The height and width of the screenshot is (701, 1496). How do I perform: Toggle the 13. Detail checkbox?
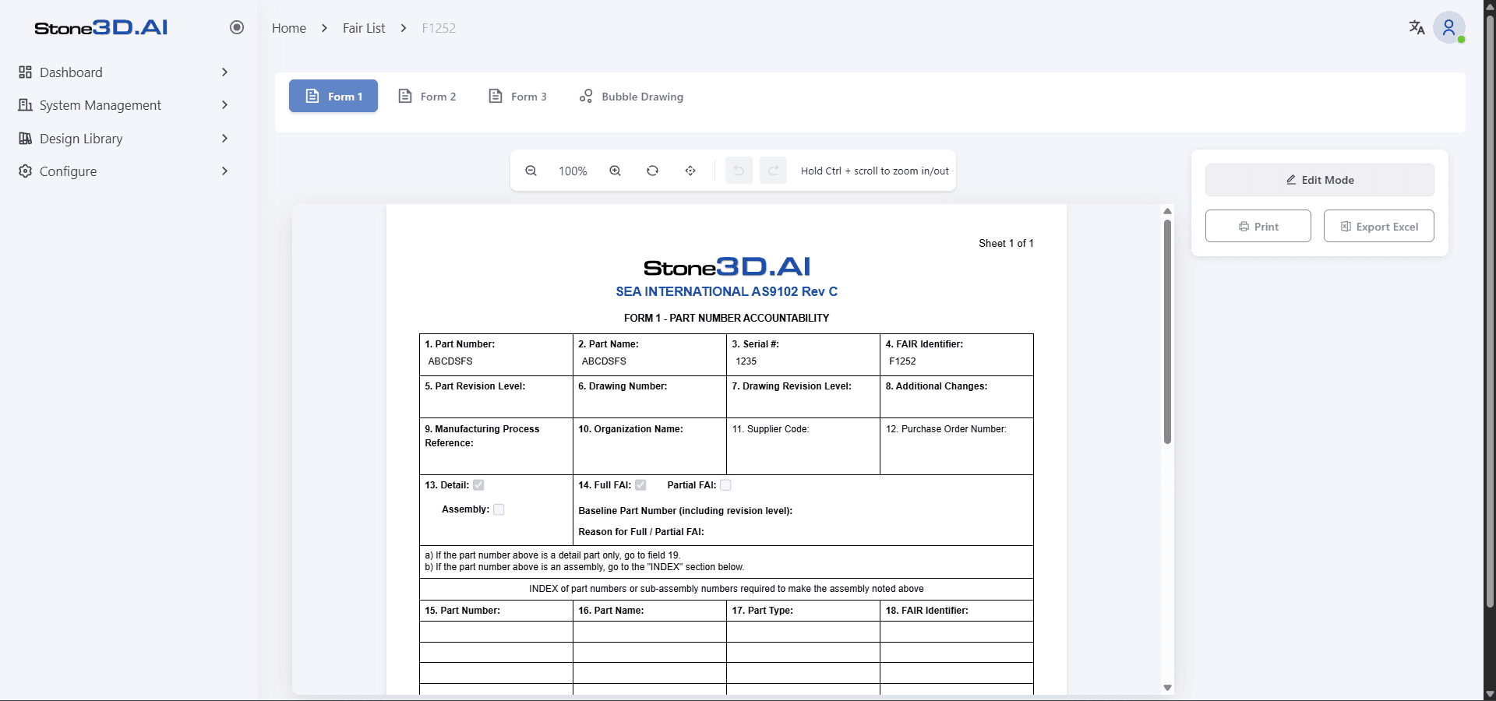pyautogui.click(x=478, y=484)
